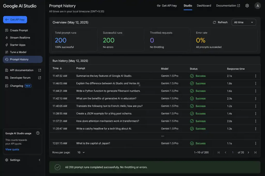Click the '1–10 of 200' pagination range text

201,153
